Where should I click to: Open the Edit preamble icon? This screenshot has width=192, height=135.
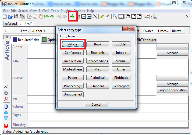(84, 16)
